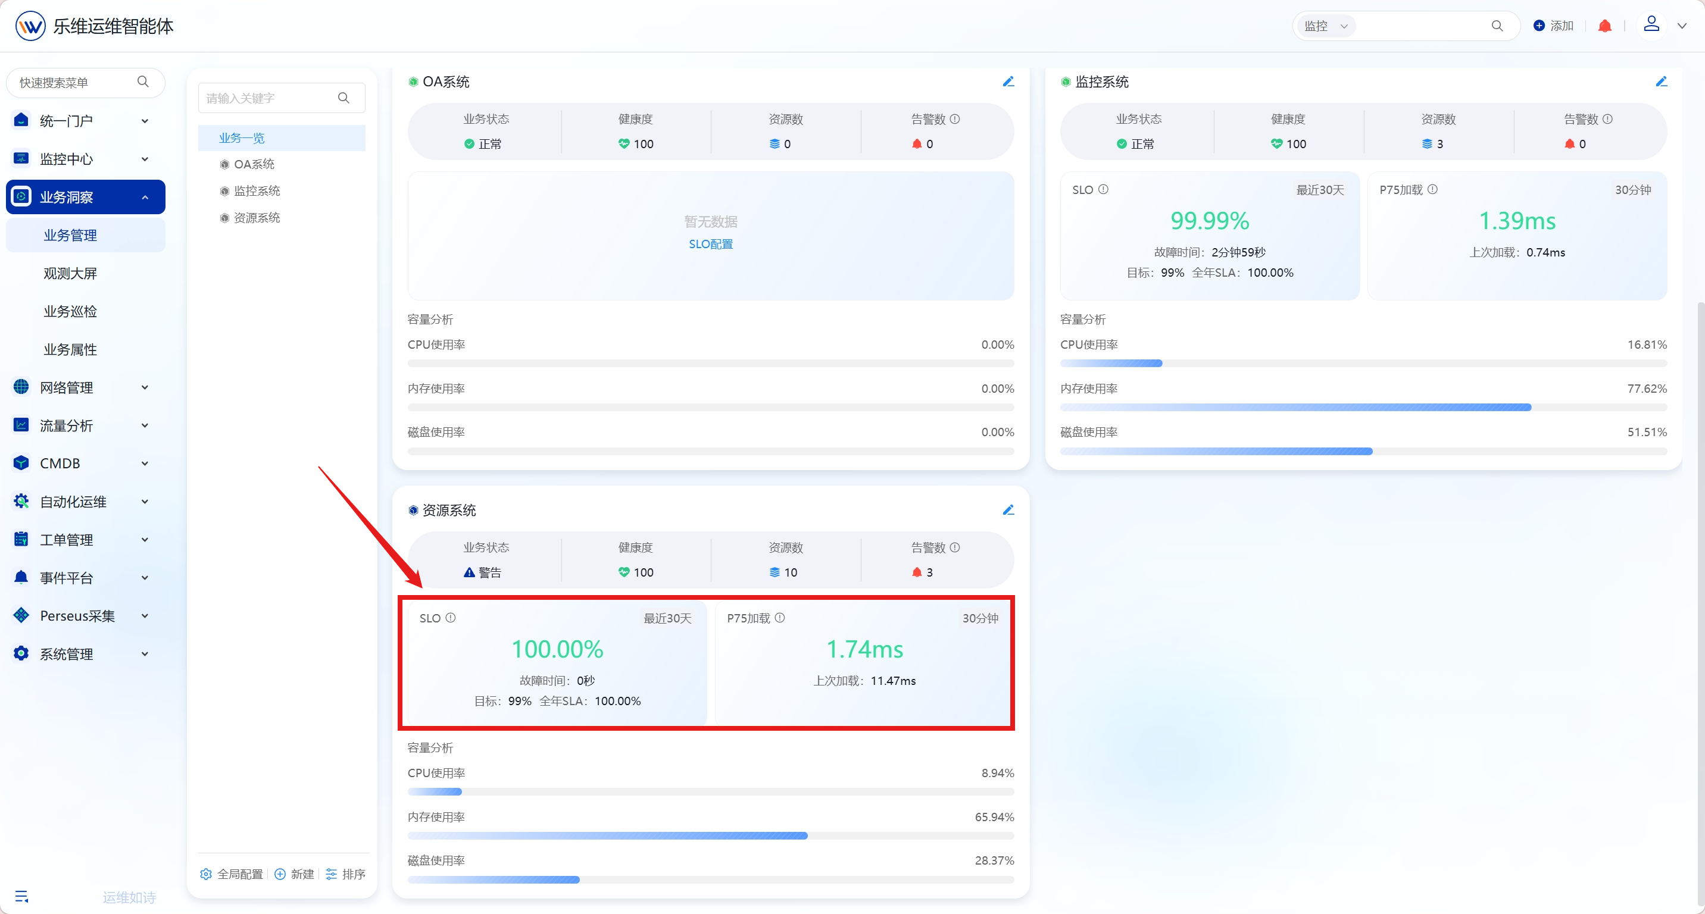Click the quick menu search magnifier icon
Screen dimensions: 1705x914
point(143,82)
